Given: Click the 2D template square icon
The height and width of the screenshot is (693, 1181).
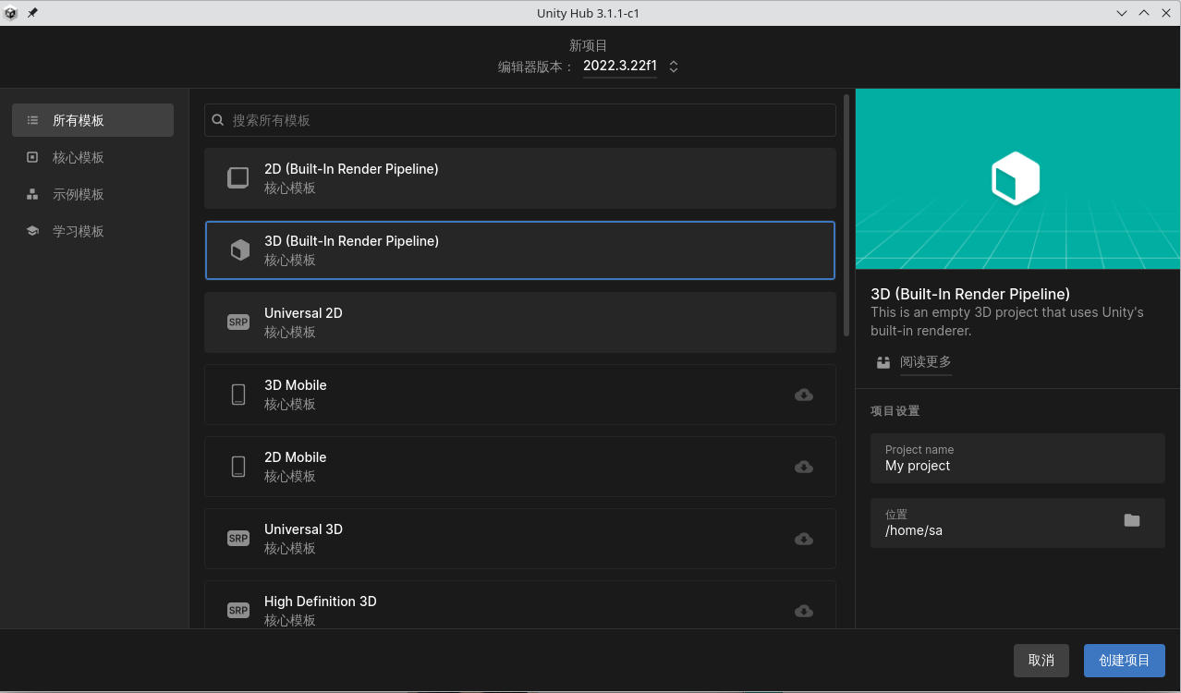Looking at the screenshot, I should point(238,178).
